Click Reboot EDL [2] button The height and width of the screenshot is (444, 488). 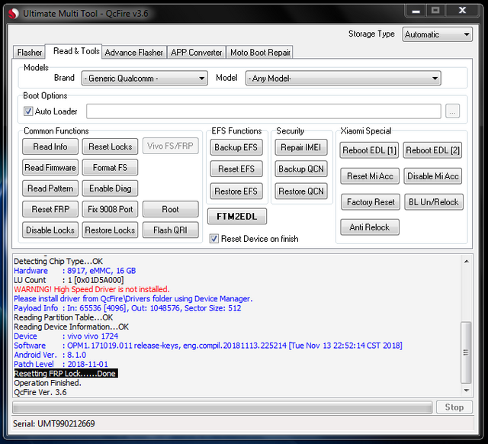tap(432, 150)
